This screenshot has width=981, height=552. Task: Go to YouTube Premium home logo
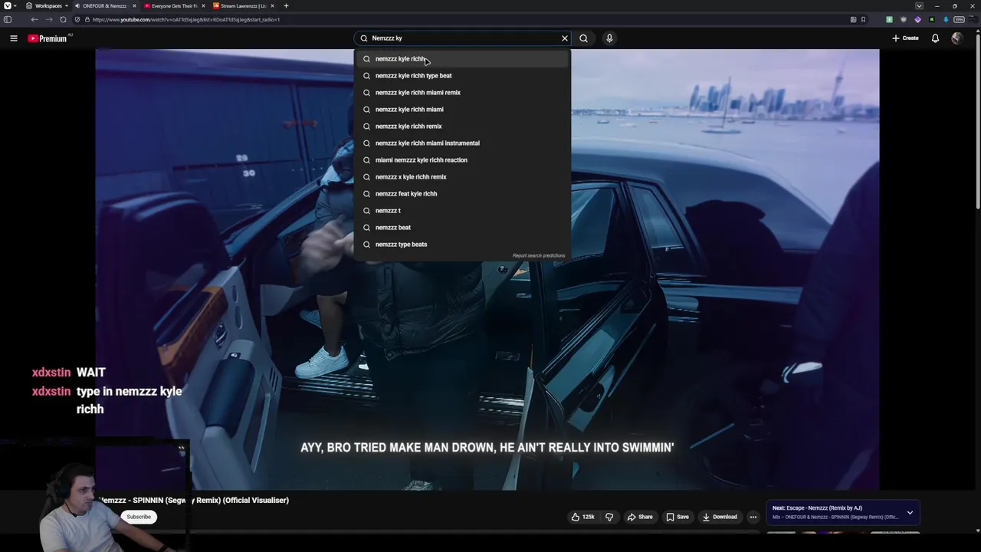(x=48, y=38)
